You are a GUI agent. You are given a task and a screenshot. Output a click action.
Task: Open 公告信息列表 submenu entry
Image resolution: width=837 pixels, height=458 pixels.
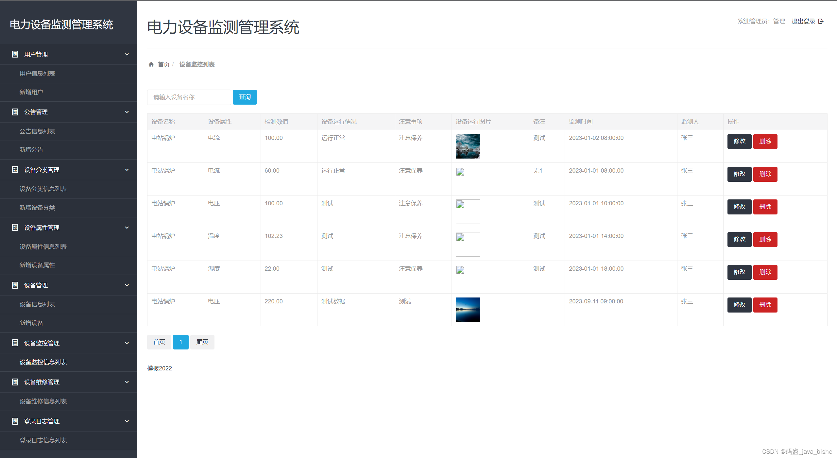pos(37,131)
